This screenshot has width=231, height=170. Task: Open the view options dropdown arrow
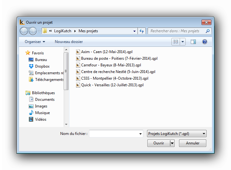pyautogui.click(x=183, y=42)
